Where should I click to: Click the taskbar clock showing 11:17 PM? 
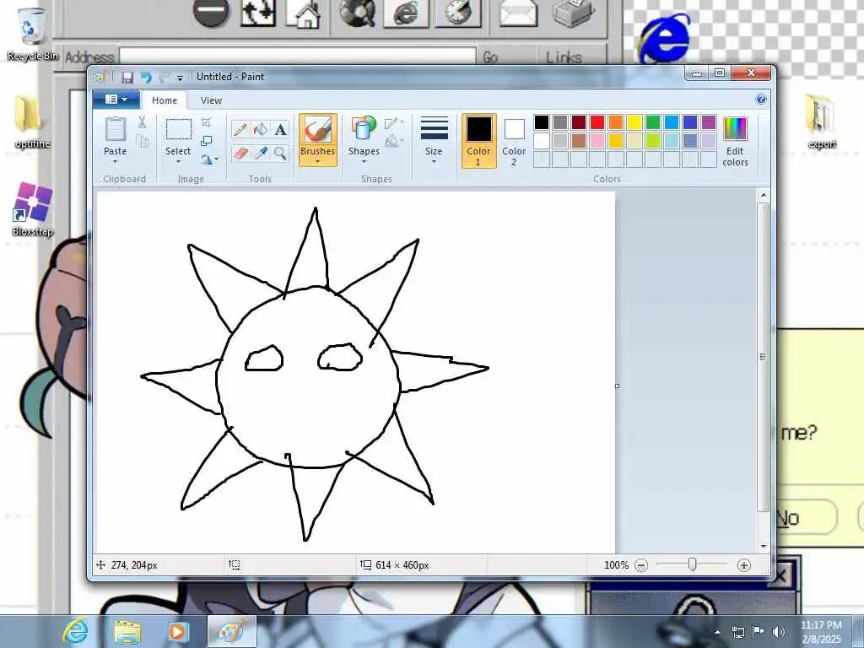[x=821, y=632]
